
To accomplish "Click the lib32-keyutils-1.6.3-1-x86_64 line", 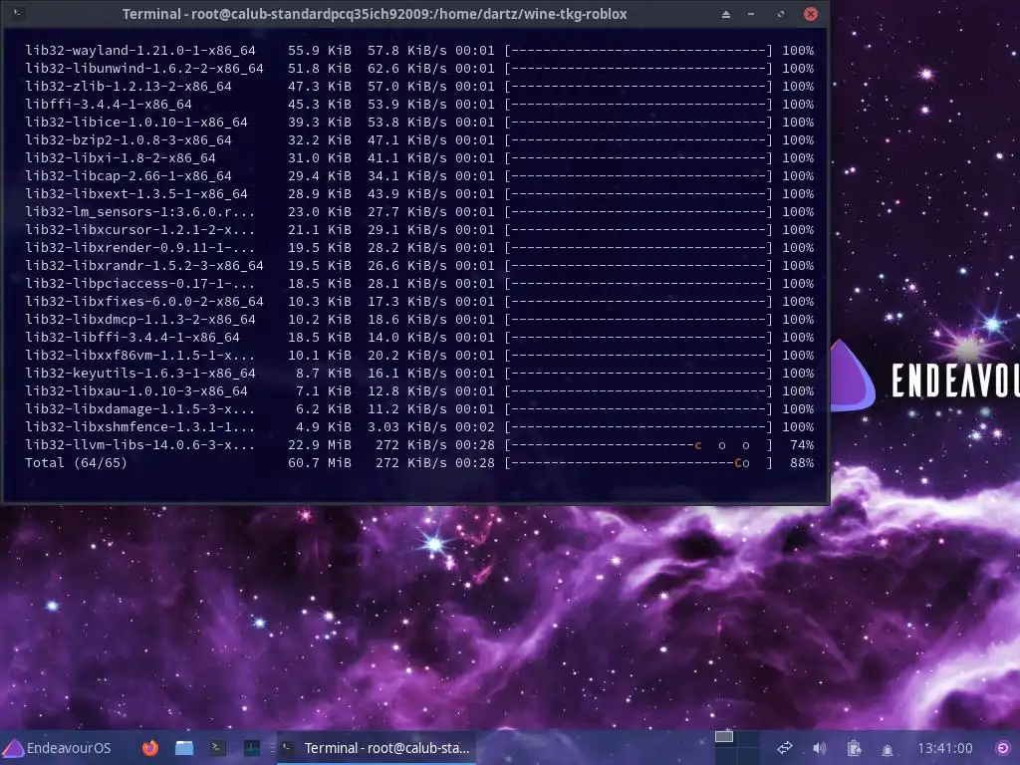I will click(419, 374).
